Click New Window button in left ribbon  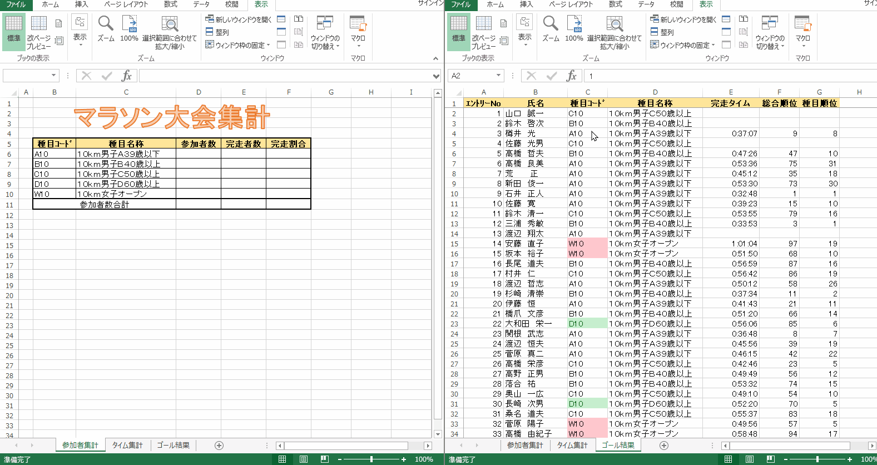[239, 19]
